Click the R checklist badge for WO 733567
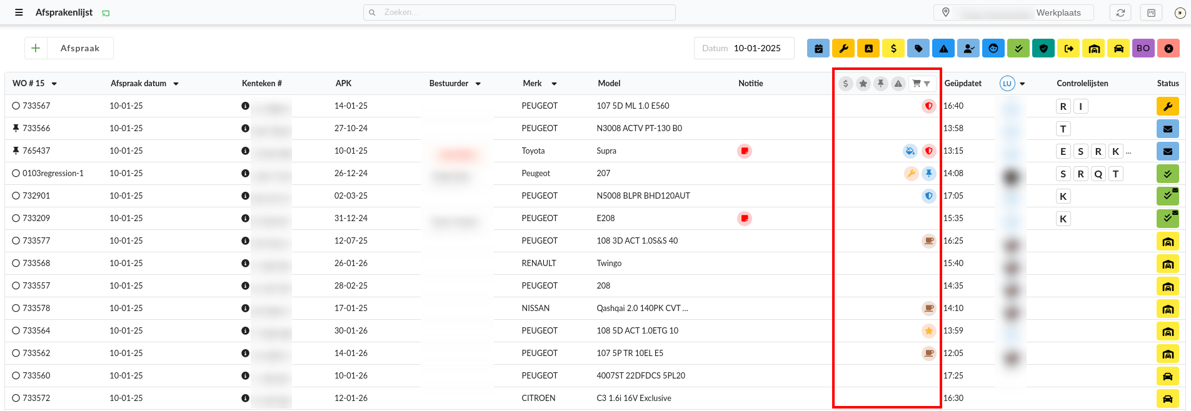 click(x=1063, y=106)
